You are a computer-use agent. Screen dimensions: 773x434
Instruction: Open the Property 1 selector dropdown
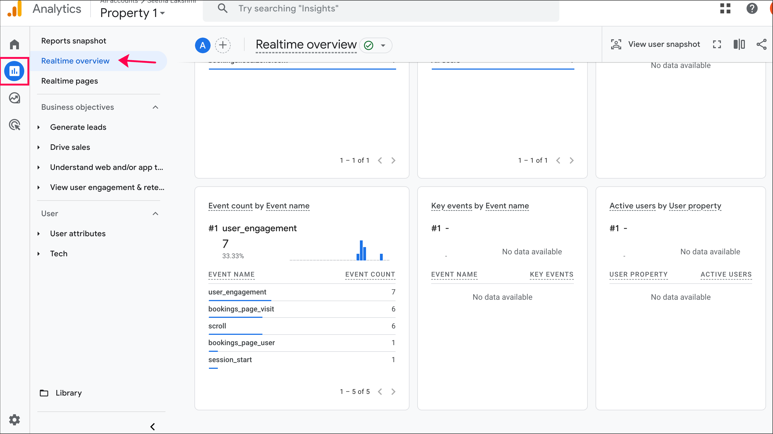coord(132,13)
